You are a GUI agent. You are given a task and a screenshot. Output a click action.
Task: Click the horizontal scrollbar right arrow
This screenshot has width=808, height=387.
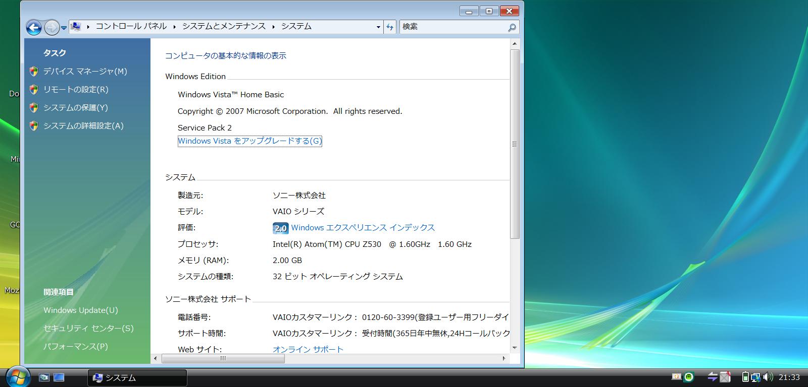click(x=504, y=358)
